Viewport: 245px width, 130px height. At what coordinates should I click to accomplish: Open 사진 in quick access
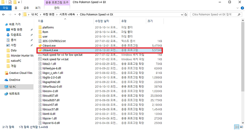[12, 45]
